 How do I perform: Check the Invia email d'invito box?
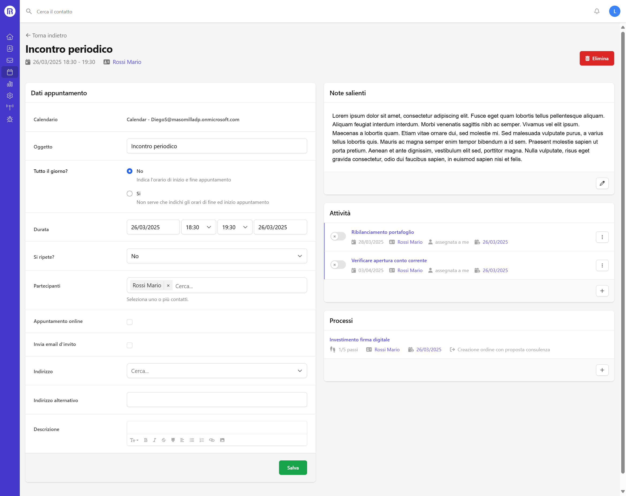click(129, 345)
